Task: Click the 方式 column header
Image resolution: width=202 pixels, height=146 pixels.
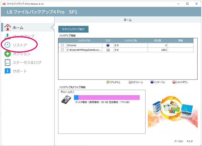Action: pyautogui.click(x=108, y=40)
